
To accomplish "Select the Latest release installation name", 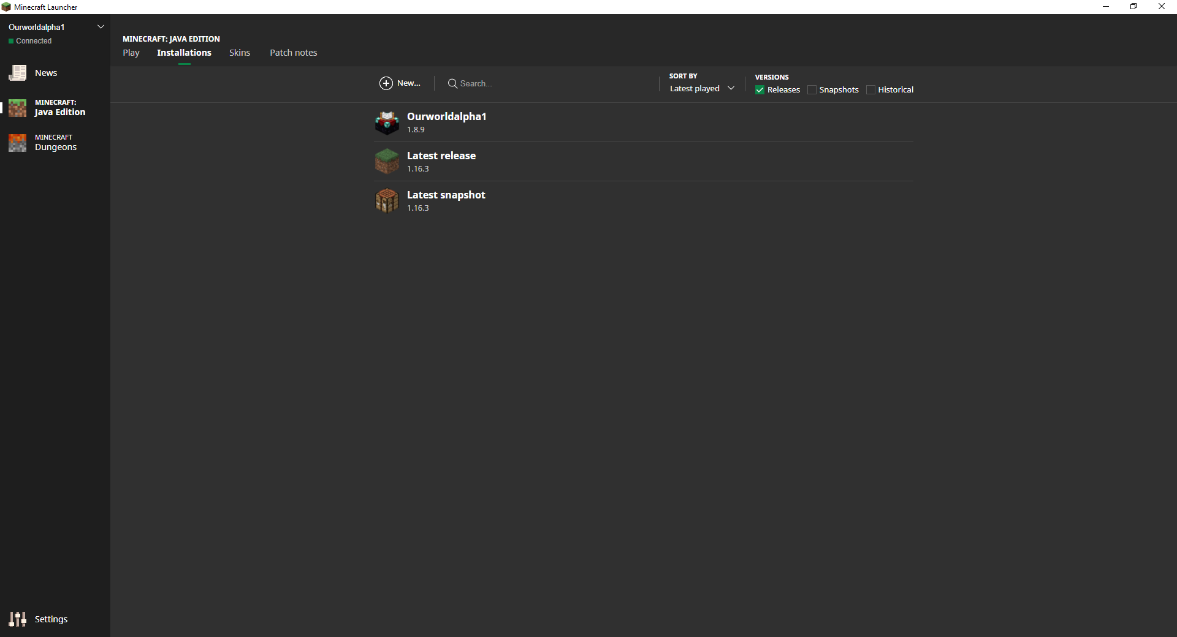I will (441, 156).
